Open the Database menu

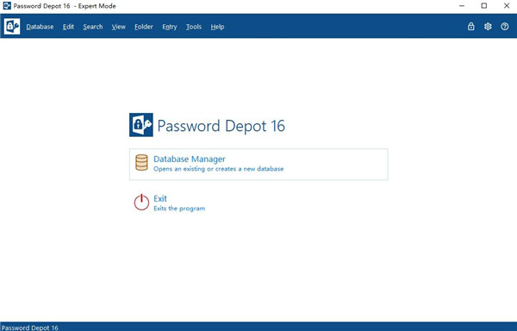pos(40,27)
